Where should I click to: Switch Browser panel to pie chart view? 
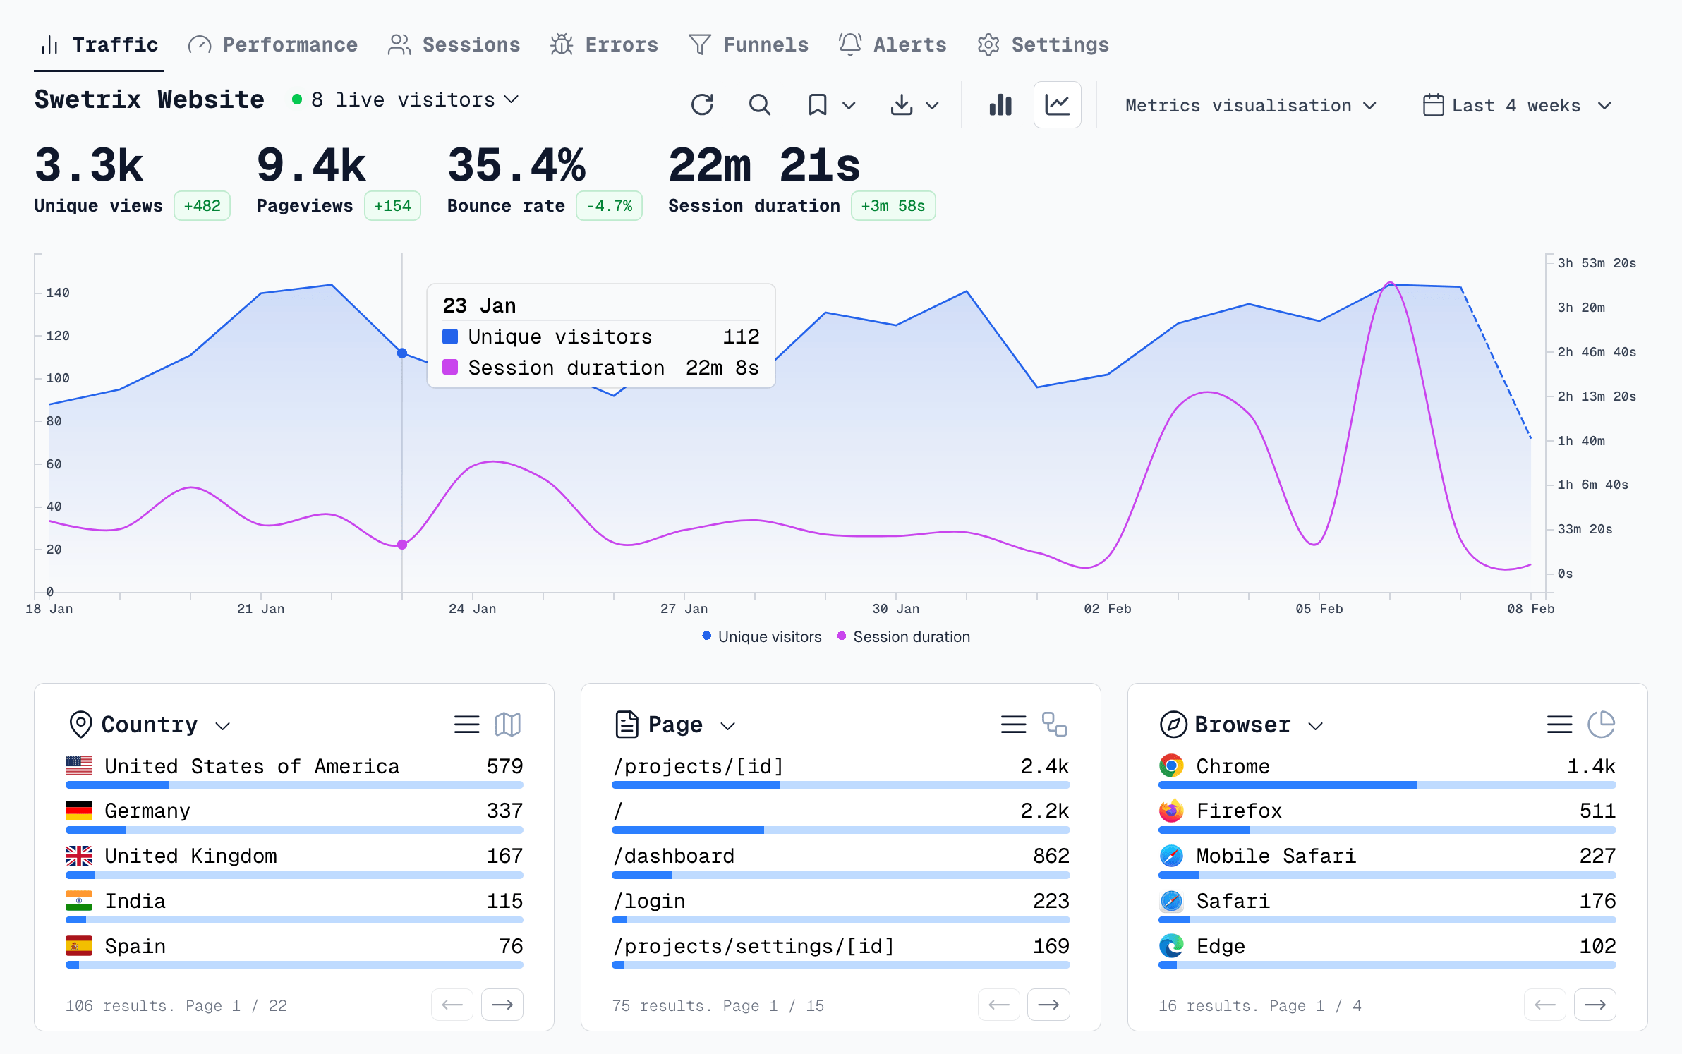[x=1602, y=724]
